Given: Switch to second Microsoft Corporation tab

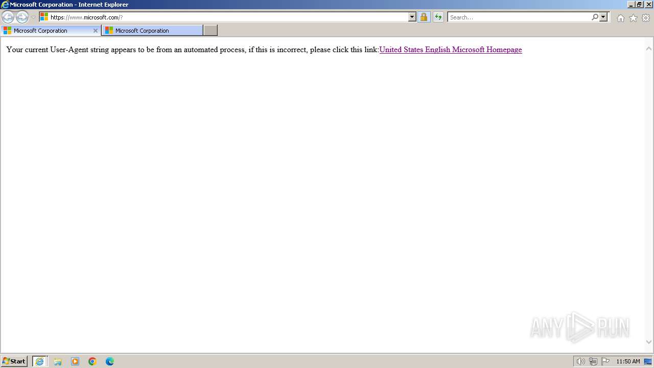Looking at the screenshot, I should pos(152,31).
